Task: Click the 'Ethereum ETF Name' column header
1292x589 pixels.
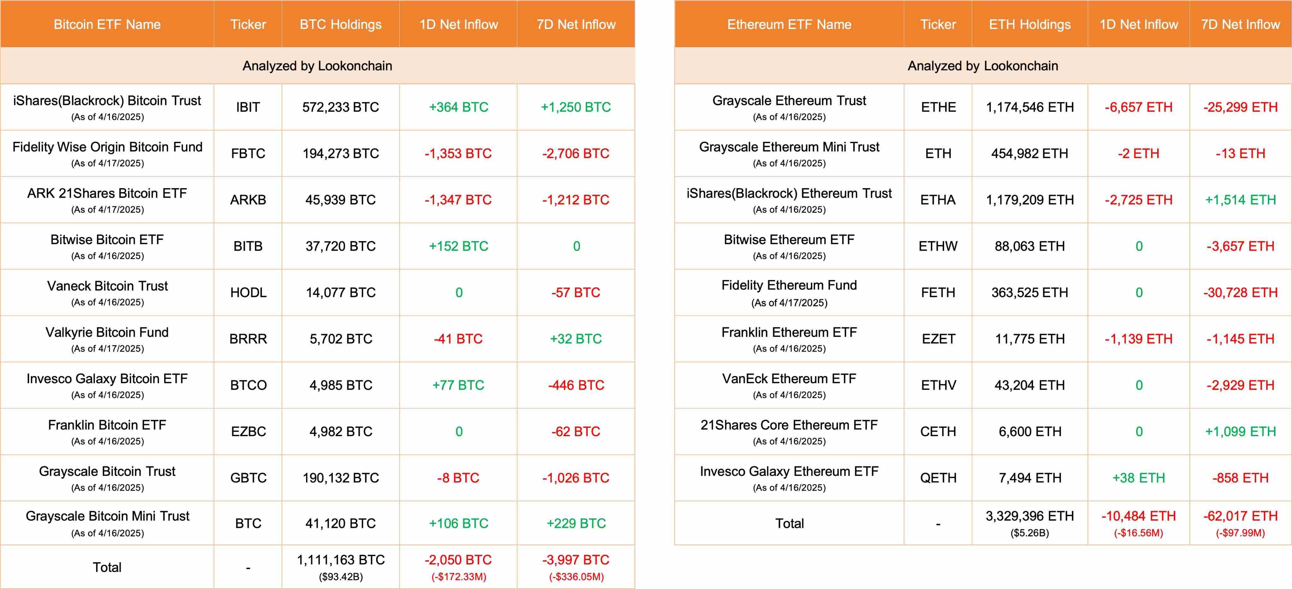Action: 789,25
